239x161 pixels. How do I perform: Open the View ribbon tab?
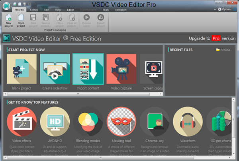[58, 10]
